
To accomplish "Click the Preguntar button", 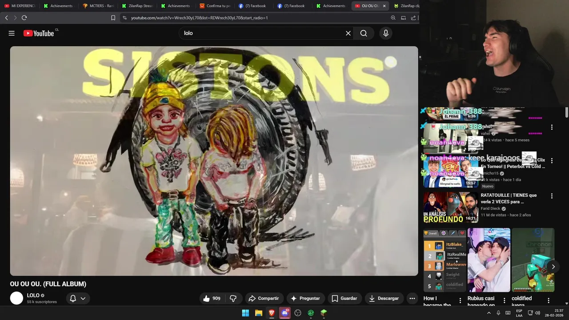I will coord(305,298).
